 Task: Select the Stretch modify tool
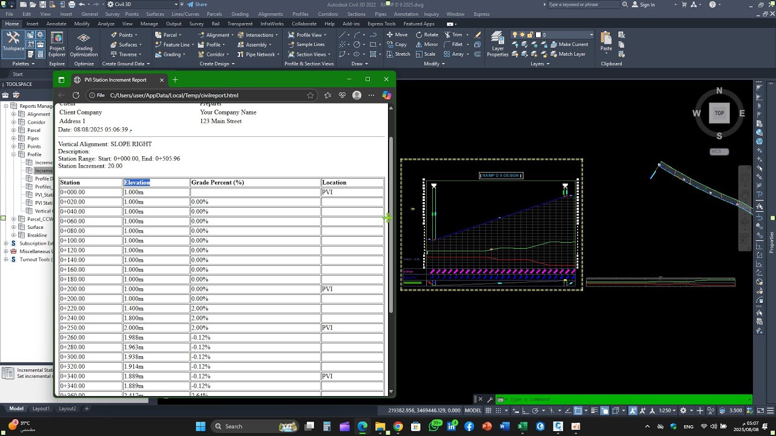(397, 54)
